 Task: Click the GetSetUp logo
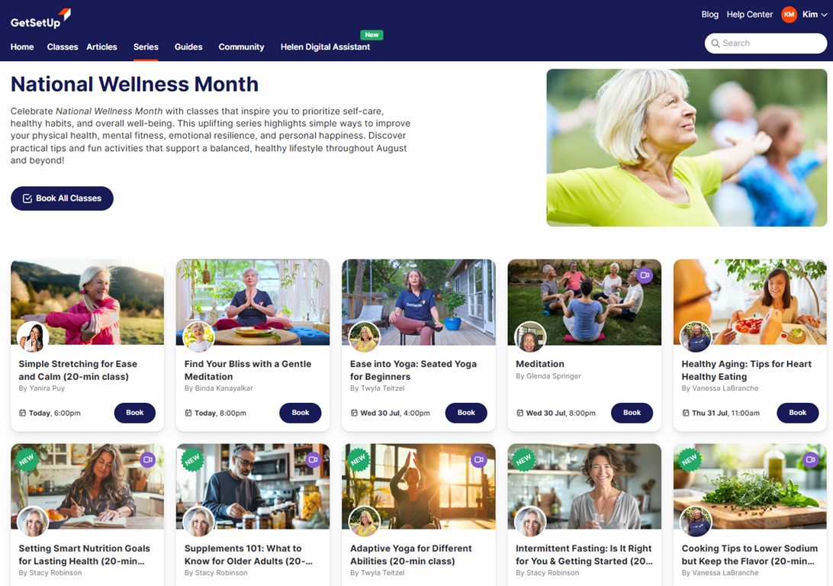(x=40, y=18)
